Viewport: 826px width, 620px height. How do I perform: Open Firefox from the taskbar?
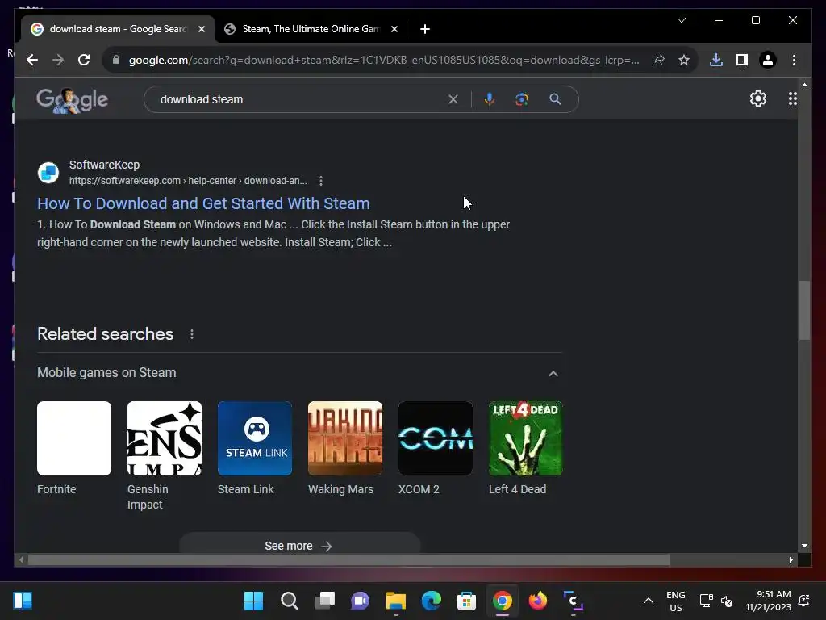click(x=537, y=601)
